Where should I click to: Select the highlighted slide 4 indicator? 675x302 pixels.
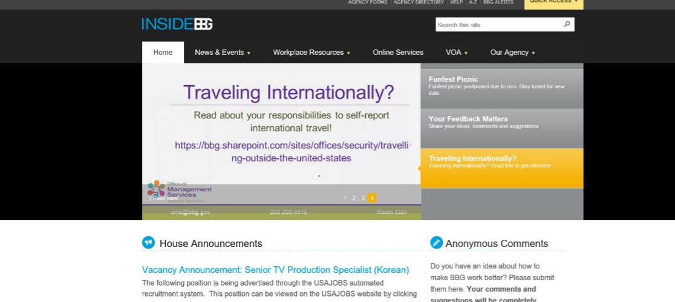[x=372, y=198]
